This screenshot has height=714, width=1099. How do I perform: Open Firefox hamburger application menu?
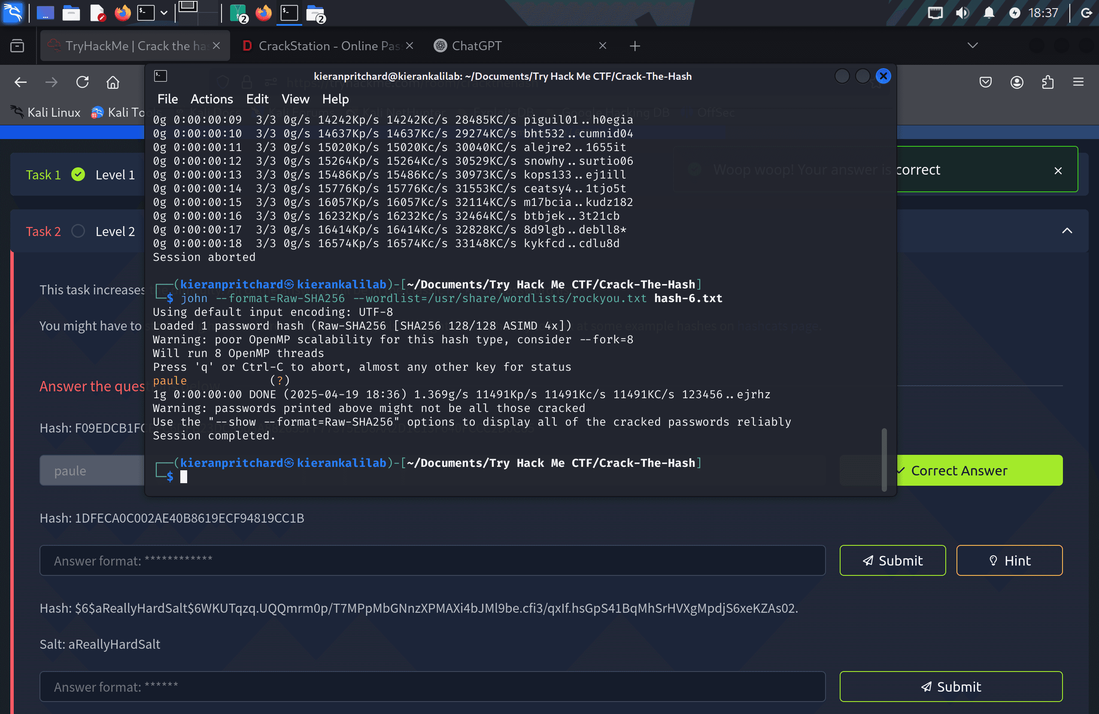point(1078,82)
